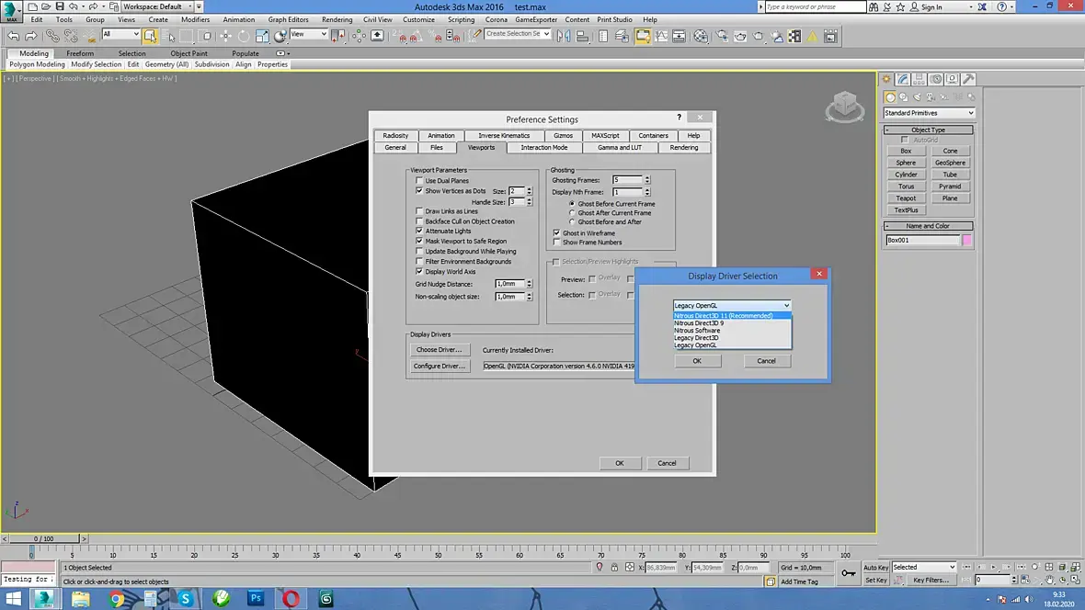The height and width of the screenshot is (610, 1085).
Task: Select Ghost After Current Frame radio button
Action: (572, 213)
